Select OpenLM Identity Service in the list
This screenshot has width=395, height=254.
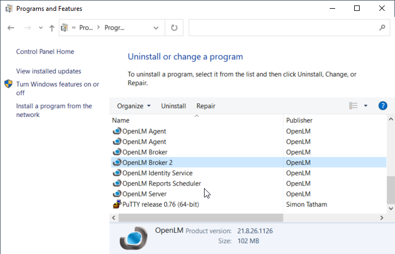157,173
